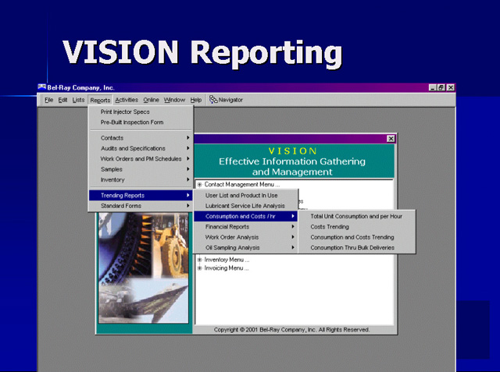Select Contact Management Menu tree label
This screenshot has height=372, width=500.
click(x=242, y=185)
